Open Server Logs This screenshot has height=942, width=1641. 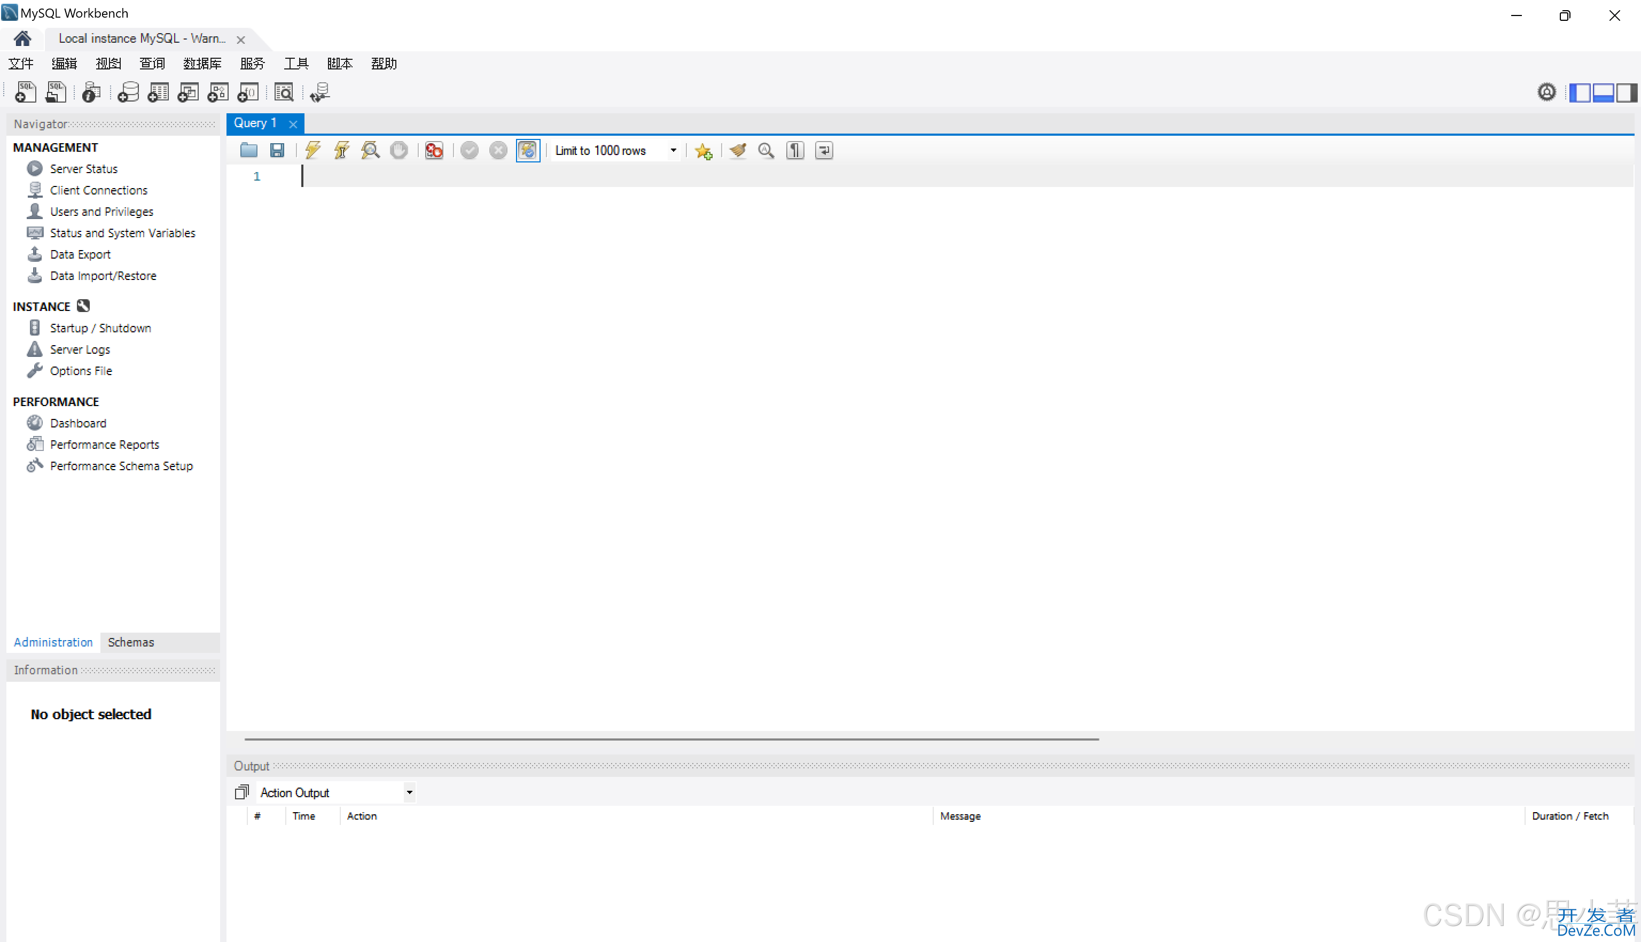click(x=80, y=349)
